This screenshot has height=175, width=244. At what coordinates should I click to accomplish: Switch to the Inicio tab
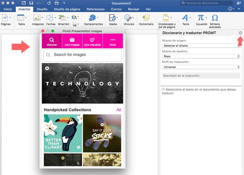[x=8, y=9]
